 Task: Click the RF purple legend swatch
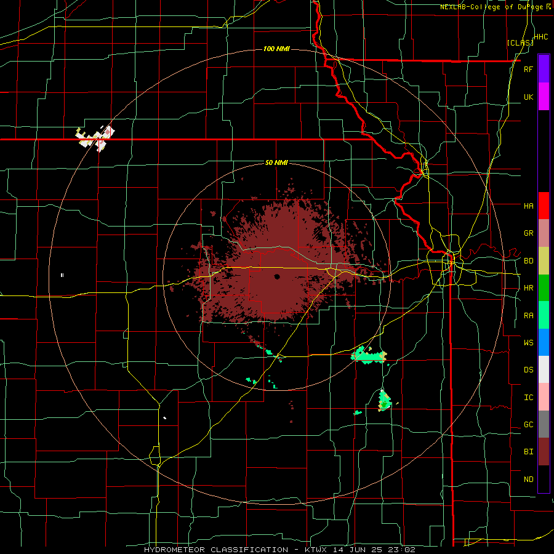coord(544,69)
